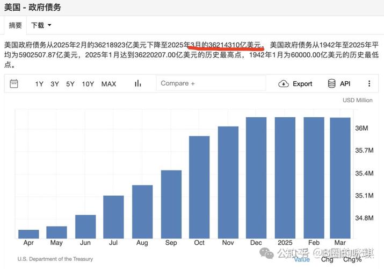Click the Apr bar in chart
The height and width of the screenshot is (269, 384).
28,234
